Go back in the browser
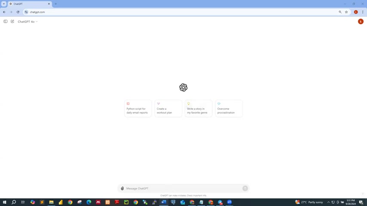 (4, 12)
